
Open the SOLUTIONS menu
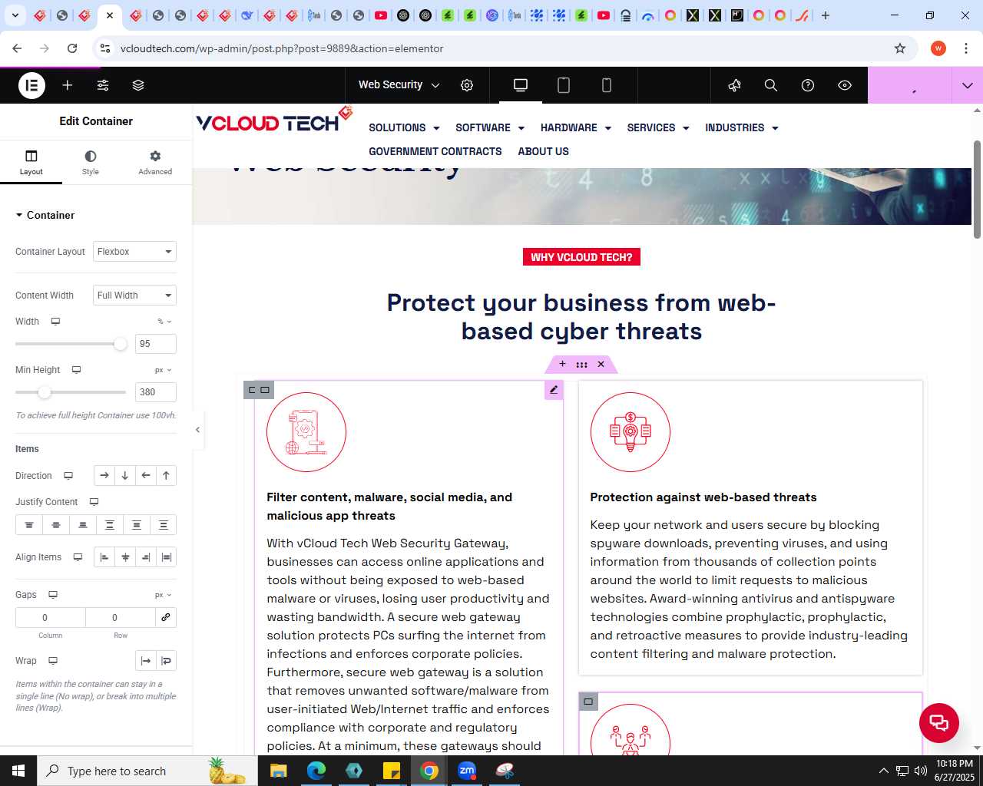(404, 127)
